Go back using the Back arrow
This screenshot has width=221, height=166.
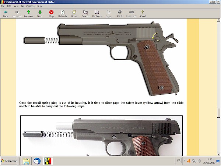[6, 14]
